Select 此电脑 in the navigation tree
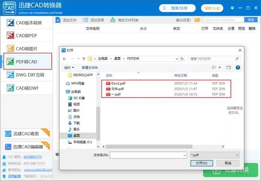Image resolution: width=261 pixels, height=181 pixels. click(73, 92)
